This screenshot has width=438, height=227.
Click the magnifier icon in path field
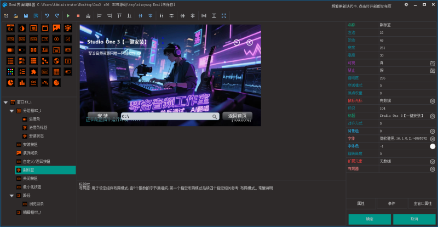pyautogui.click(x=215, y=116)
